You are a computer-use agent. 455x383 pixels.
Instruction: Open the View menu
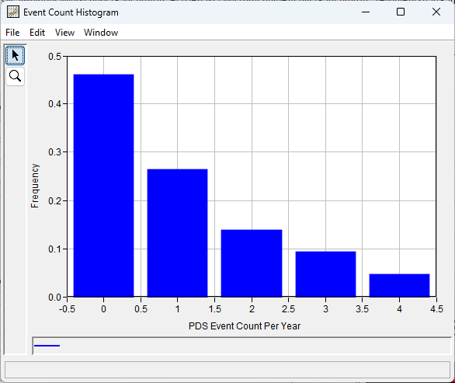[64, 33]
